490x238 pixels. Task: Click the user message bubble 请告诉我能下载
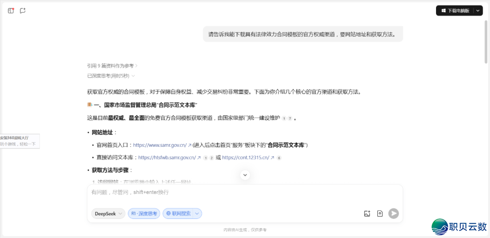pos(303,34)
